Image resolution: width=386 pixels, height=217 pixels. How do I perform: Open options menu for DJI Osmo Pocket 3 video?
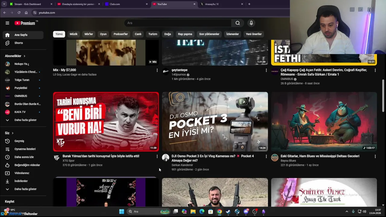(266, 156)
